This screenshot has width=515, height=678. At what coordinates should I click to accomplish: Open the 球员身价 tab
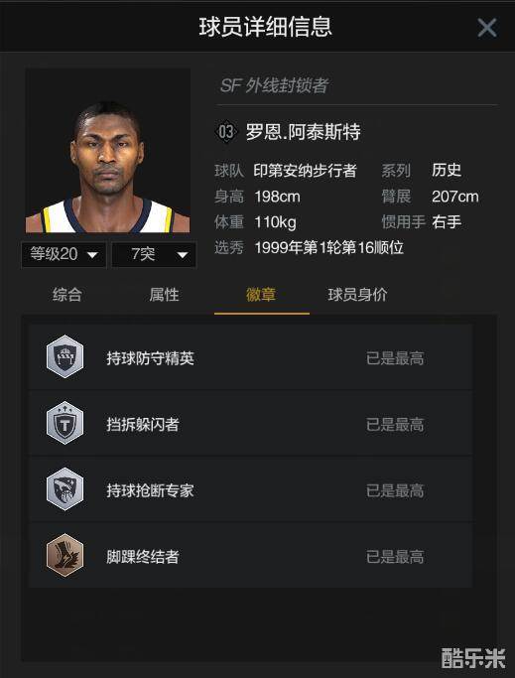click(x=357, y=295)
